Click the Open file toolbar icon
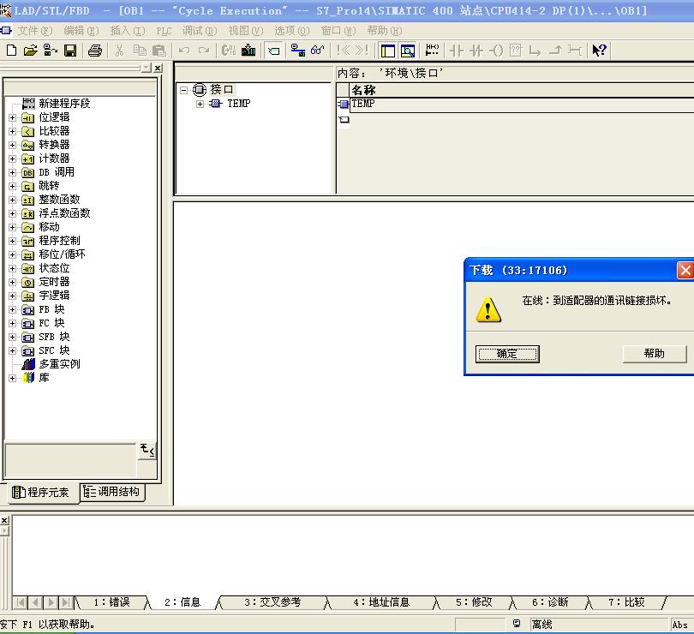Screen dimensions: 694x634 [31, 51]
